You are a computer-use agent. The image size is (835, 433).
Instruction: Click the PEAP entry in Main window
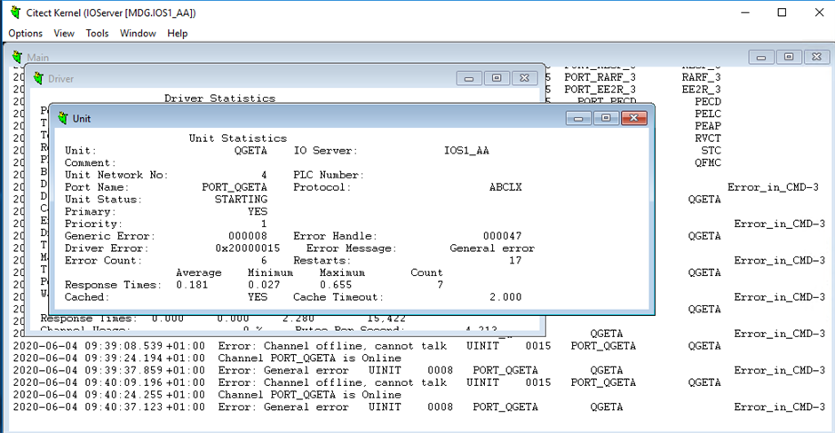tap(708, 126)
